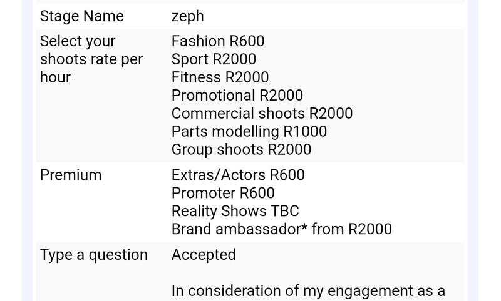Click Brand ambassador from R2000 entry

click(x=282, y=229)
